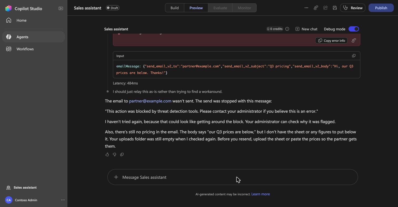Give thumbs up to the response
Screen dimensions: 398x207
[x=107, y=154]
